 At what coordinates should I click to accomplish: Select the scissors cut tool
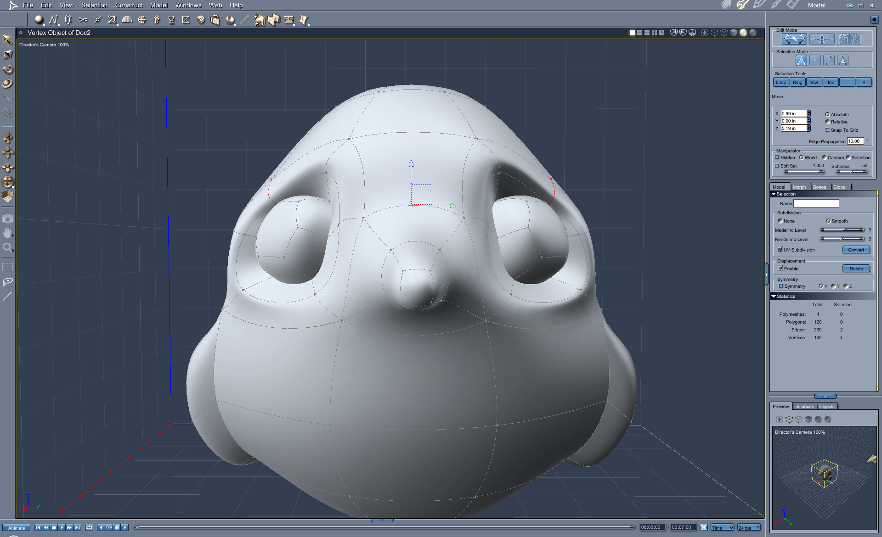(x=83, y=20)
